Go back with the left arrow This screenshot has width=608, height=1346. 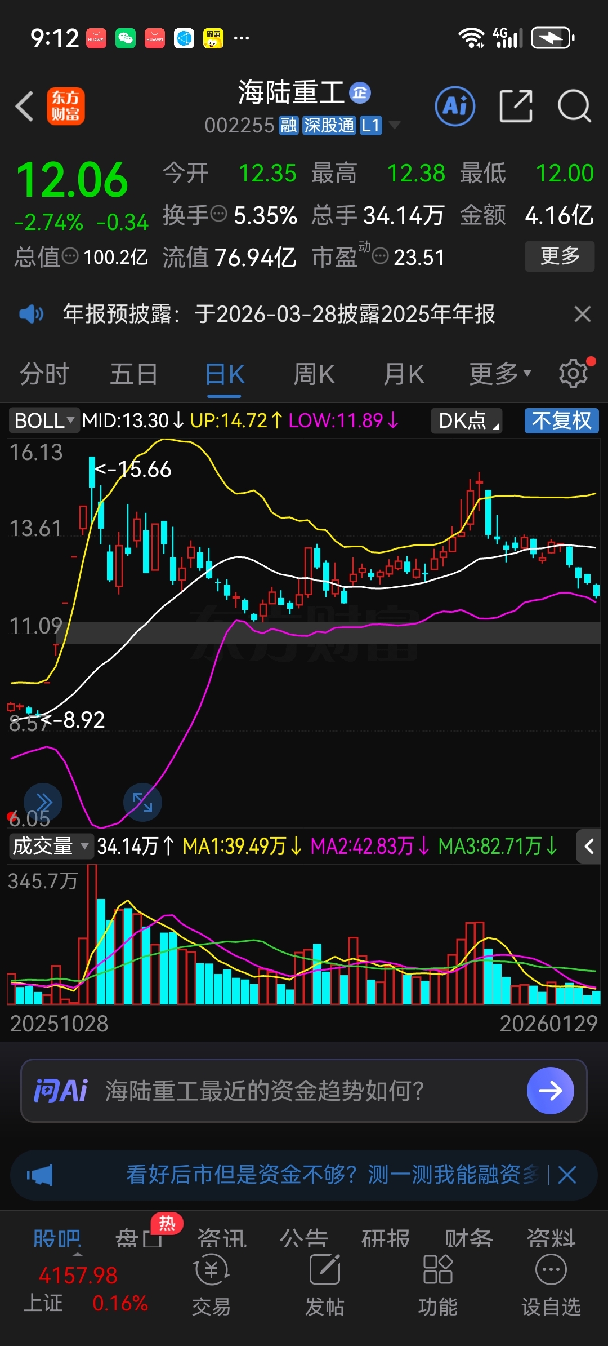[x=25, y=106]
